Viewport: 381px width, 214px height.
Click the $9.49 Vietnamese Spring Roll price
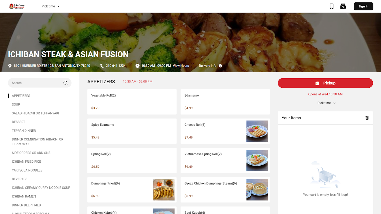(189, 167)
